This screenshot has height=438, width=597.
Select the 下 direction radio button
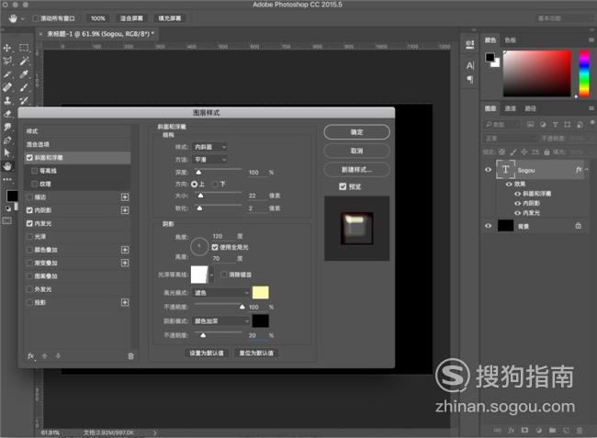(215, 185)
